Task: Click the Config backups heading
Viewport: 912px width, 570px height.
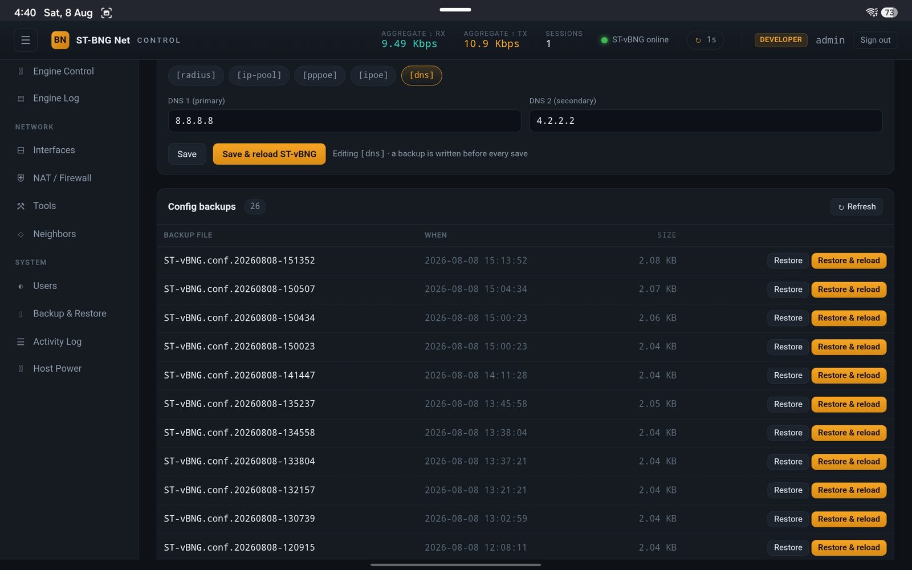Action: pyautogui.click(x=202, y=206)
